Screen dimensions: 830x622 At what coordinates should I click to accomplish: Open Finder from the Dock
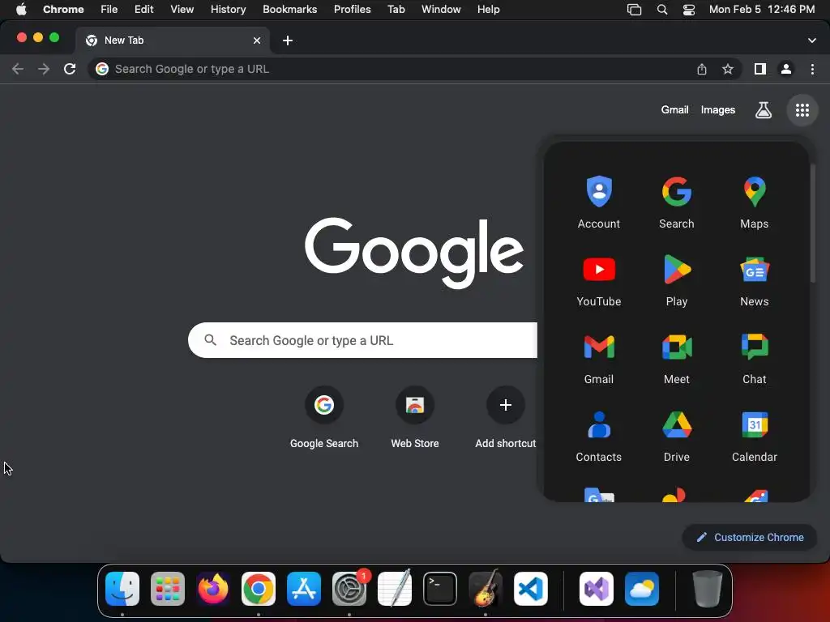pyautogui.click(x=122, y=589)
